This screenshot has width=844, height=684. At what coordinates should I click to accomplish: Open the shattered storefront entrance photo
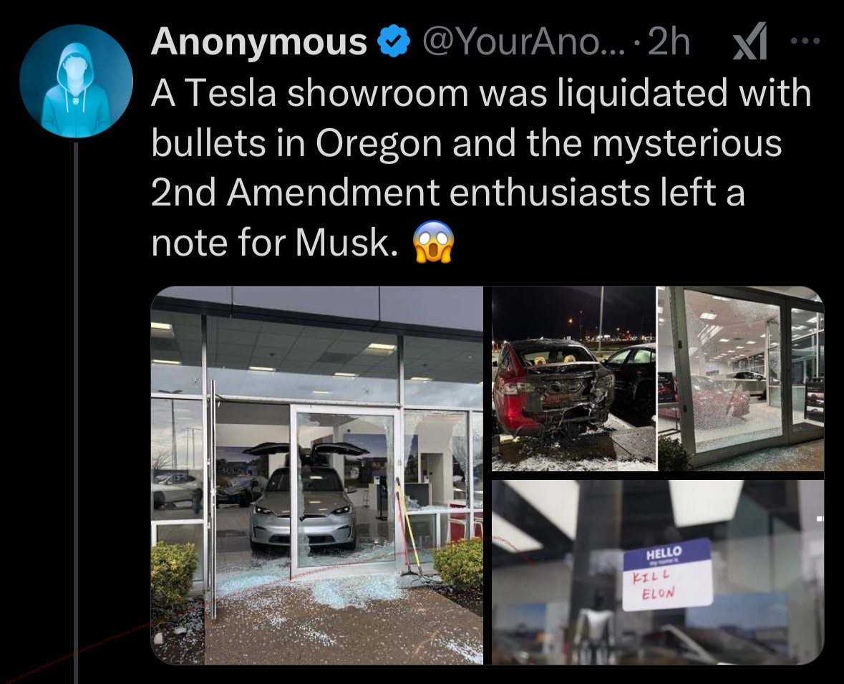317,475
